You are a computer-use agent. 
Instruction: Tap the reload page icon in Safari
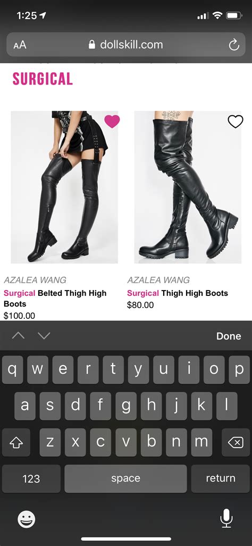point(234,45)
